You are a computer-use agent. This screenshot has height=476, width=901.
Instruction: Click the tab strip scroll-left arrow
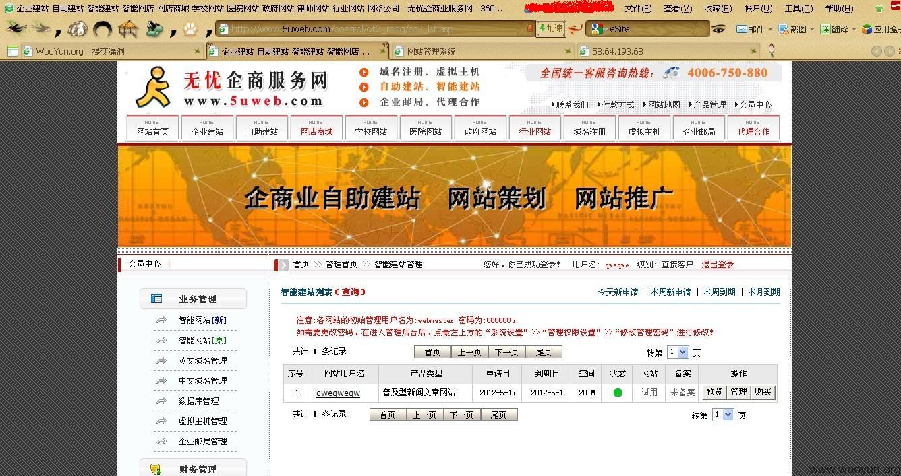click(876, 51)
